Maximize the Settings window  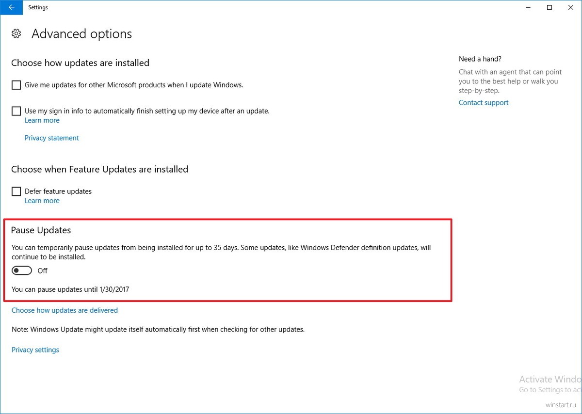tap(549, 7)
